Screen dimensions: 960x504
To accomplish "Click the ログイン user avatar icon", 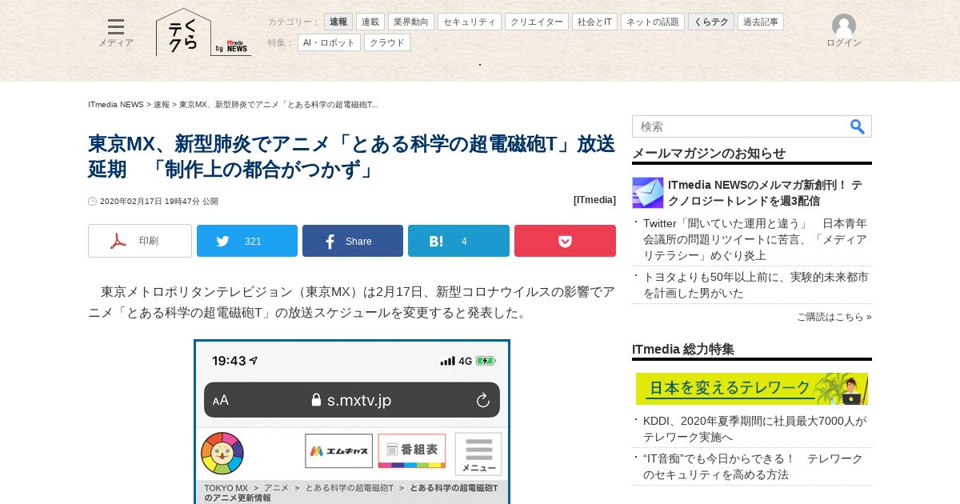I will pyautogui.click(x=844, y=26).
